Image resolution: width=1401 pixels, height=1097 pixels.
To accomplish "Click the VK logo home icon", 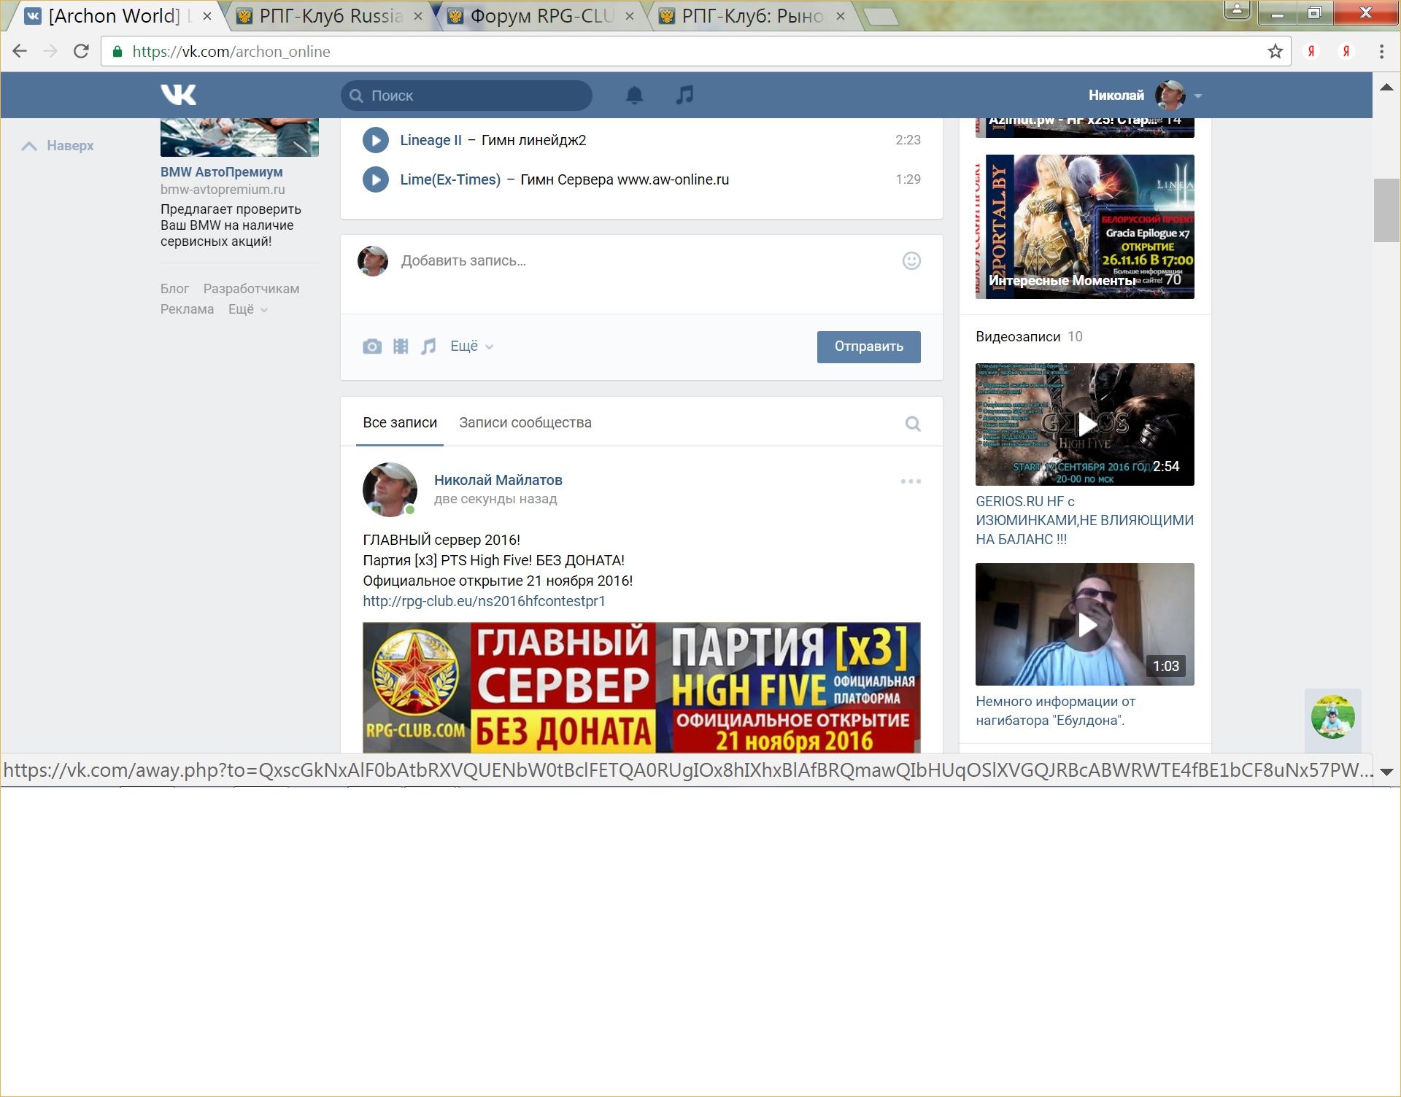I will (178, 95).
